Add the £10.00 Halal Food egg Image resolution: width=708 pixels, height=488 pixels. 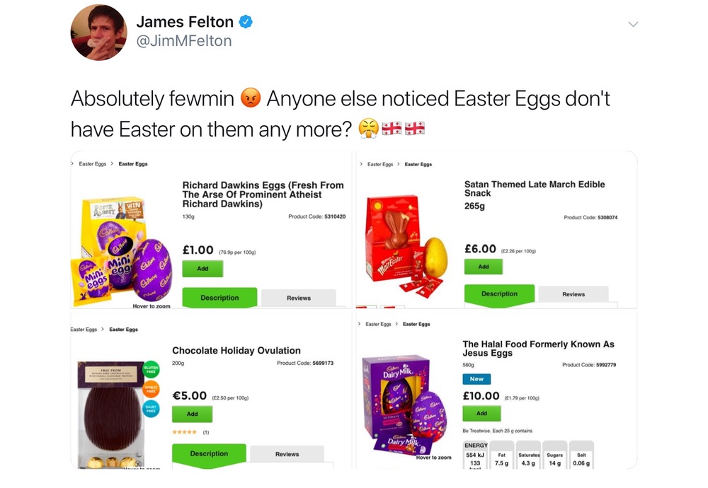(481, 413)
